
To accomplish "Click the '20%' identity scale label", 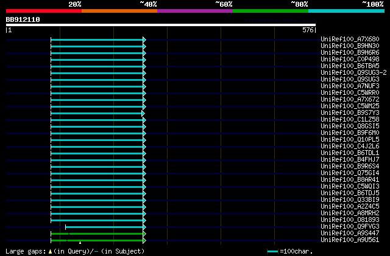I will tap(75, 4).
